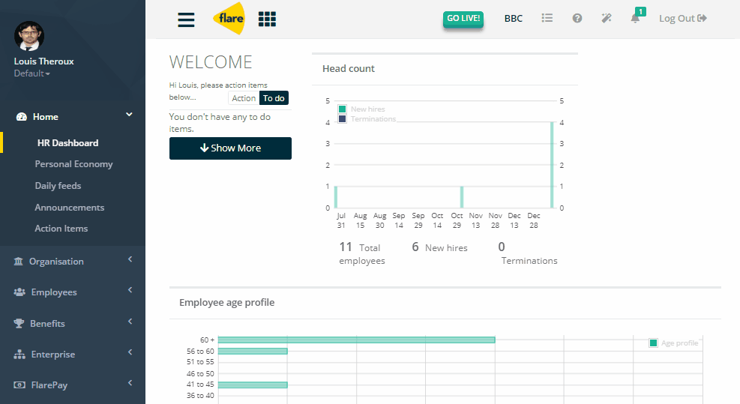
Task: Click the help question mark icon
Action: tap(577, 18)
